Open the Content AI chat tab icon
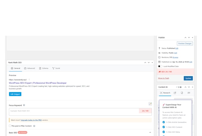The height and width of the screenshot is (136, 202). [189, 93]
